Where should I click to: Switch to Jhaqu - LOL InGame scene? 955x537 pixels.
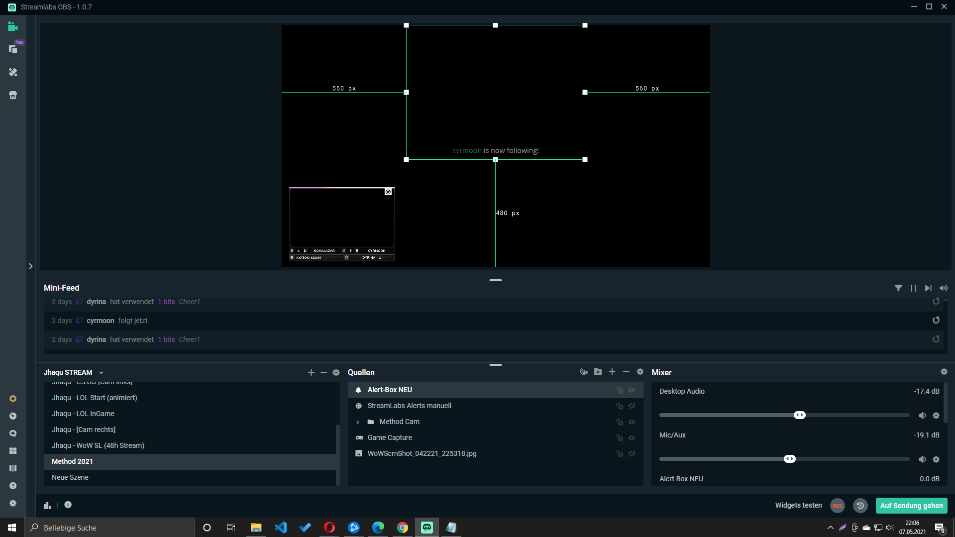(83, 414)
